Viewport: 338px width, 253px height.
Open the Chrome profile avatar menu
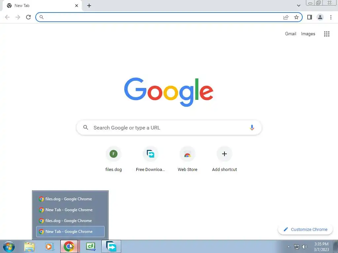320,17
